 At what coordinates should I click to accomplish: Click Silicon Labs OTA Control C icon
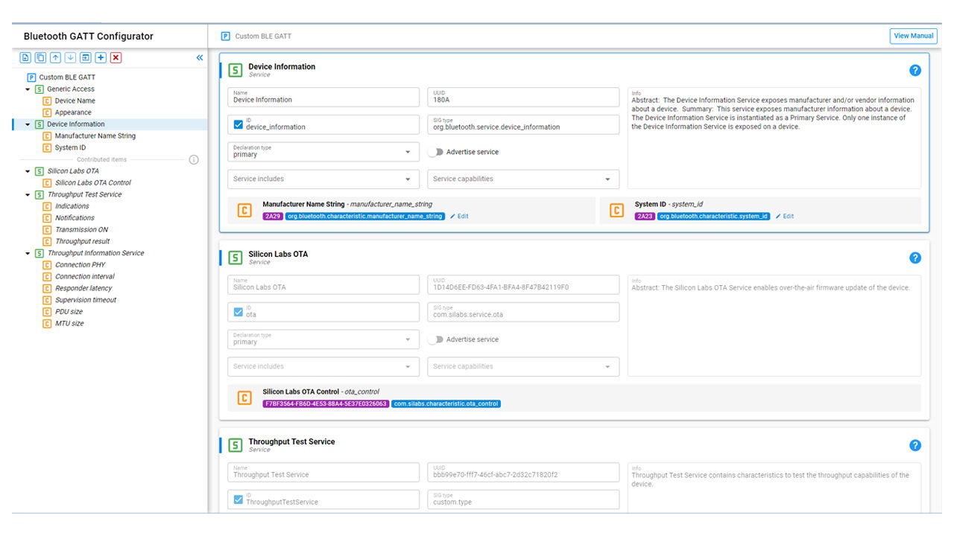[x=244, y=398]
